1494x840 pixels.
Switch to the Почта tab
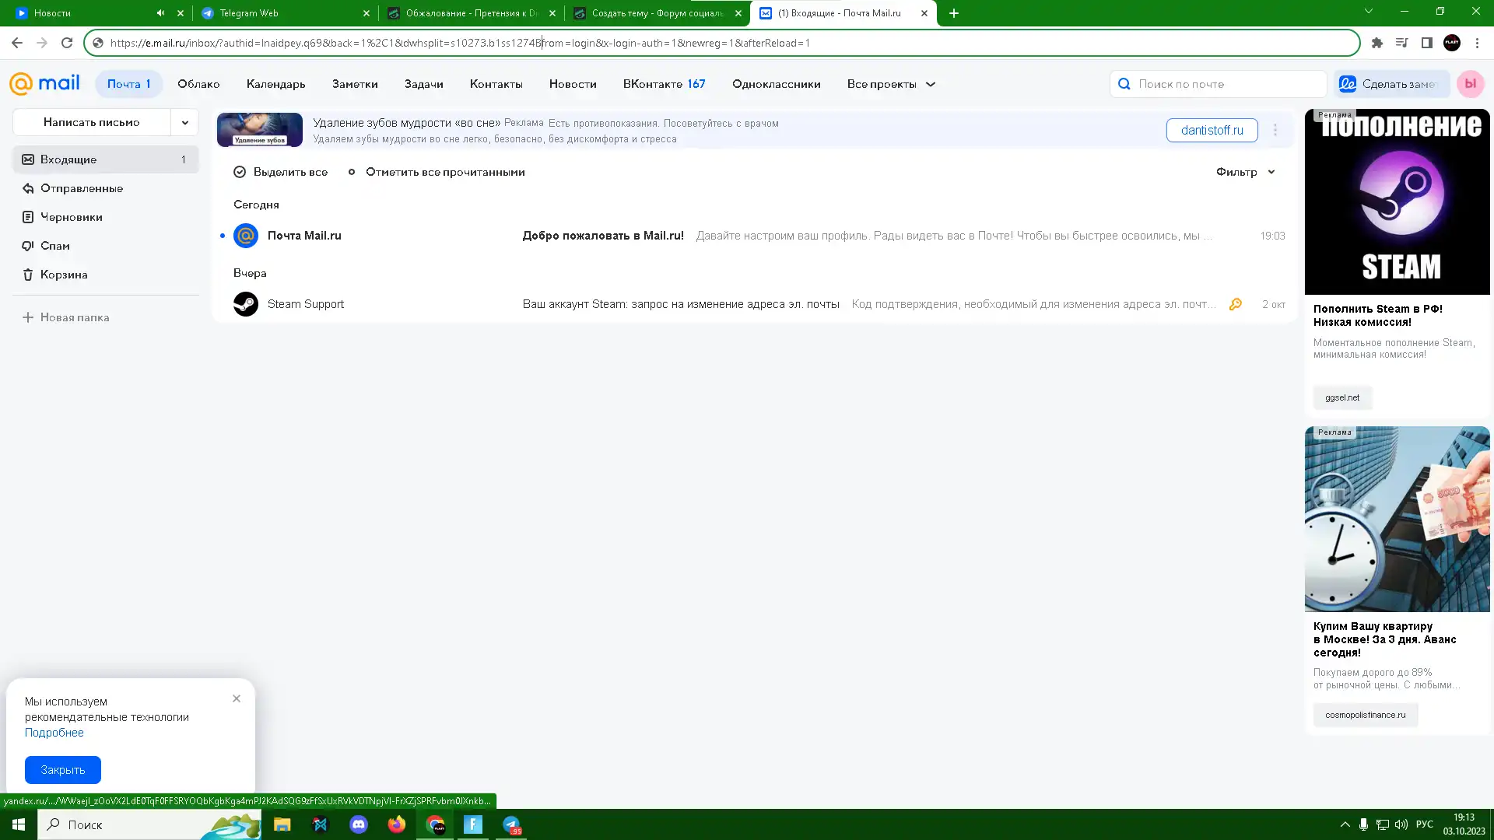[x=128, y=84]
